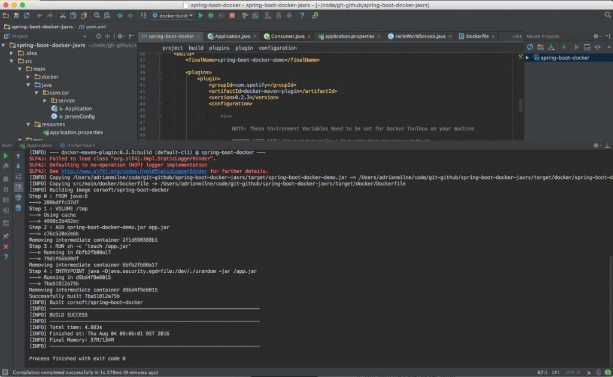Reimport all Maven projects with refresh icon
613x377 pixels.
tap(530, 47)
